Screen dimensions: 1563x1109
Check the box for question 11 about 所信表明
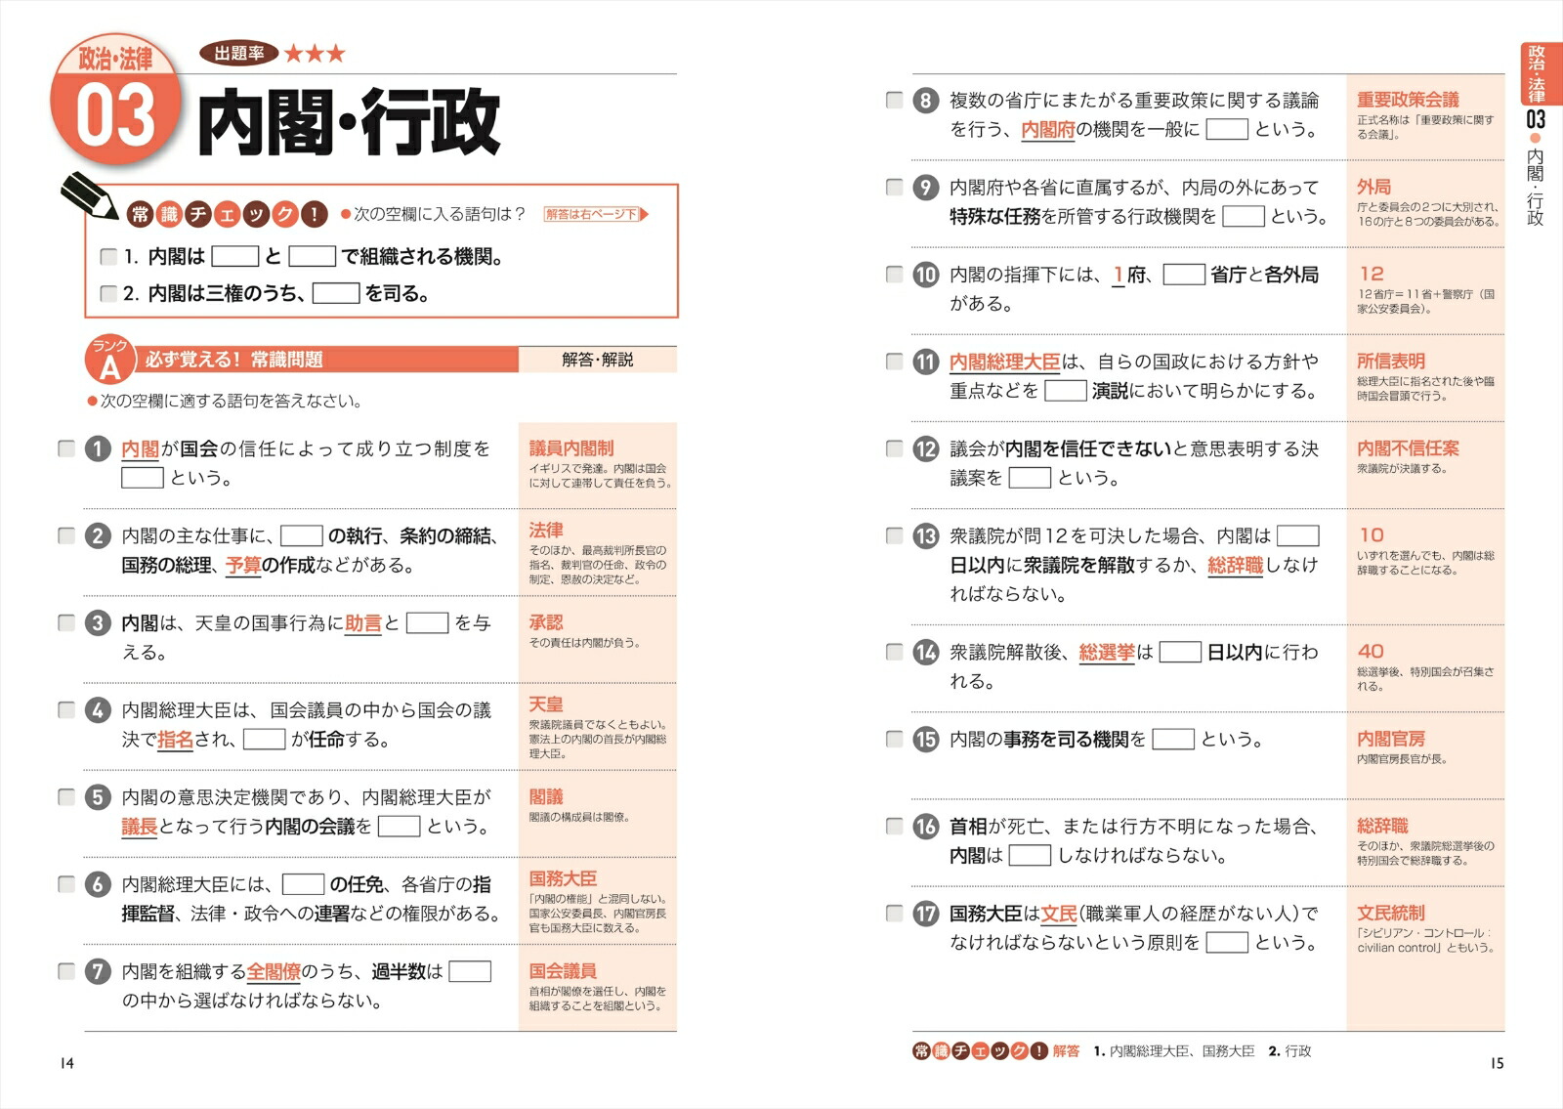click(x=894, y=362)
